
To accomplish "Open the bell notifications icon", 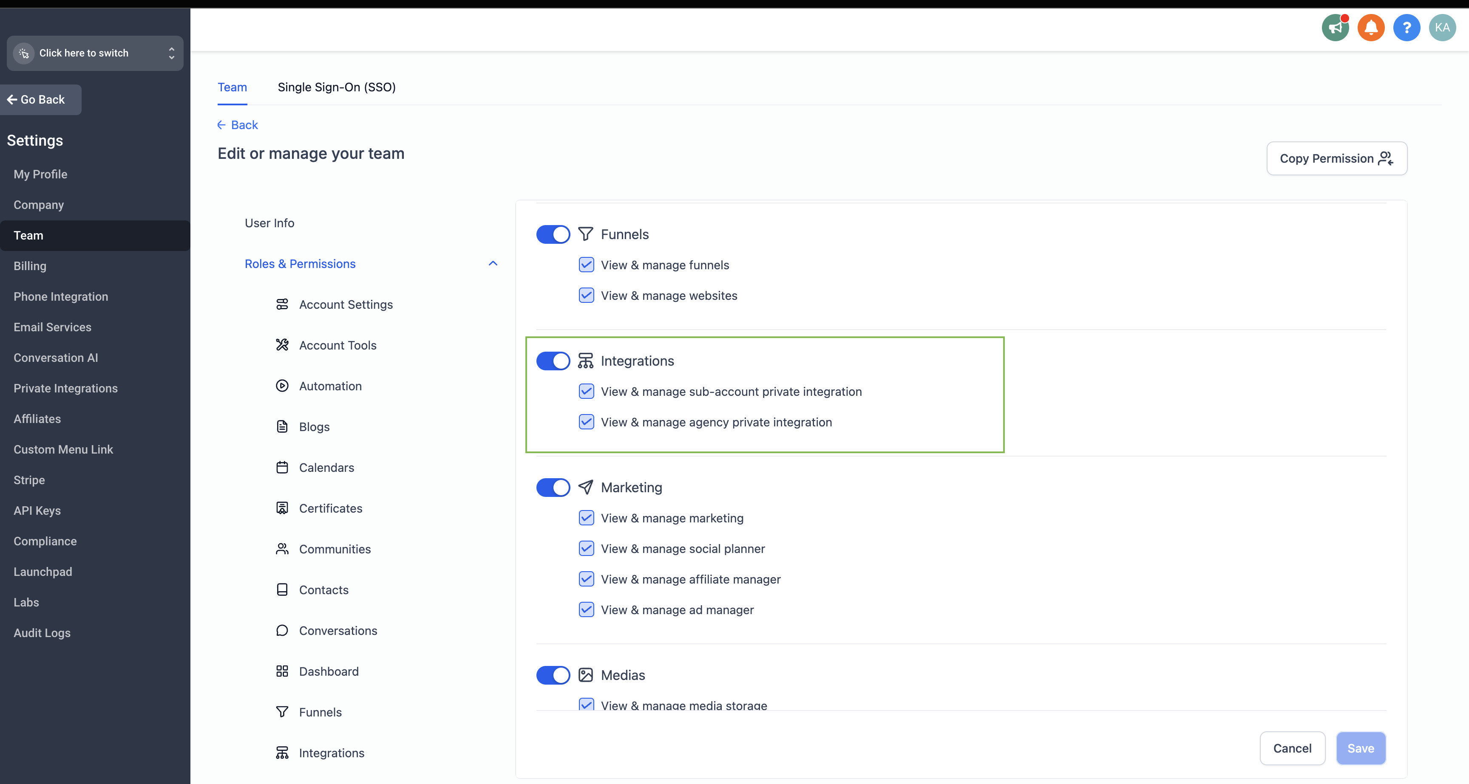I will (x=1371, y=27).
